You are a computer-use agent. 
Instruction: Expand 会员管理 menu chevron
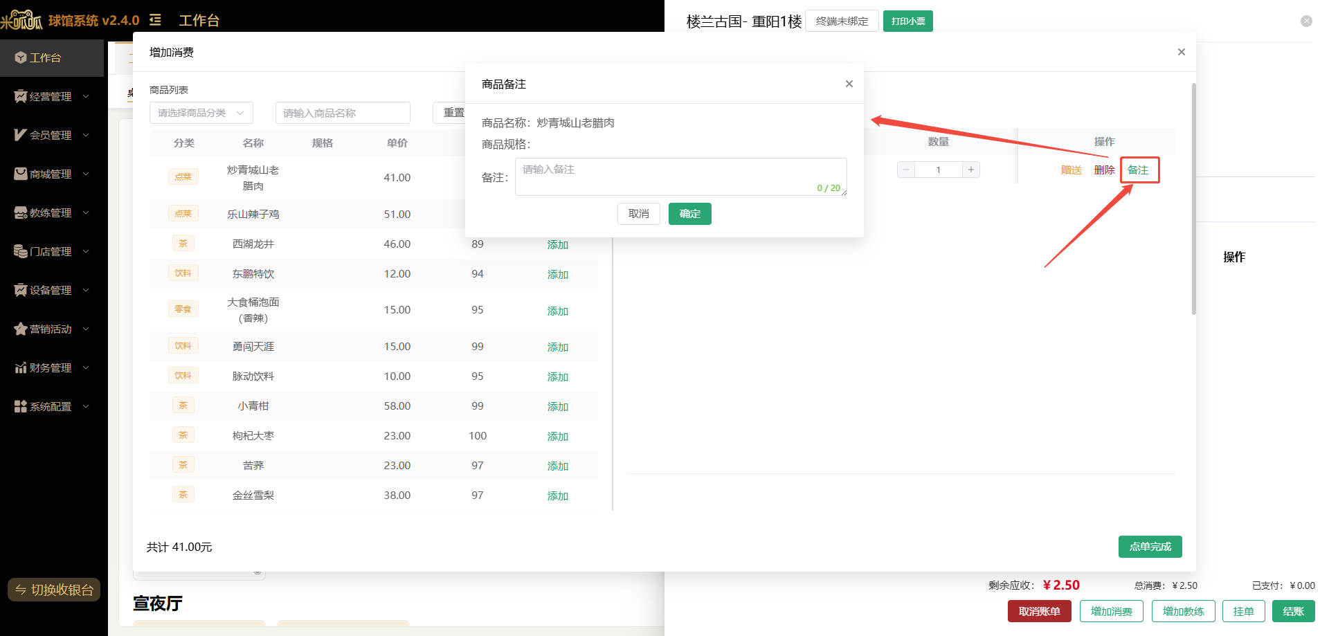pos(86,135)
